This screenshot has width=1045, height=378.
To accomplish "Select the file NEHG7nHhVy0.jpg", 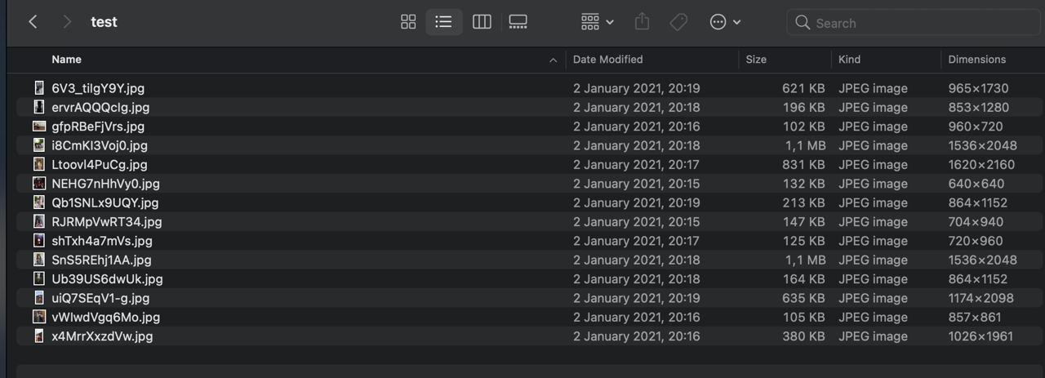I will tap(105, 184).
